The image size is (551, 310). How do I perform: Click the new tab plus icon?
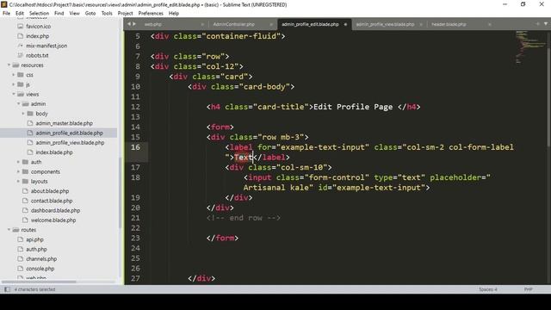tap(537, 24)
